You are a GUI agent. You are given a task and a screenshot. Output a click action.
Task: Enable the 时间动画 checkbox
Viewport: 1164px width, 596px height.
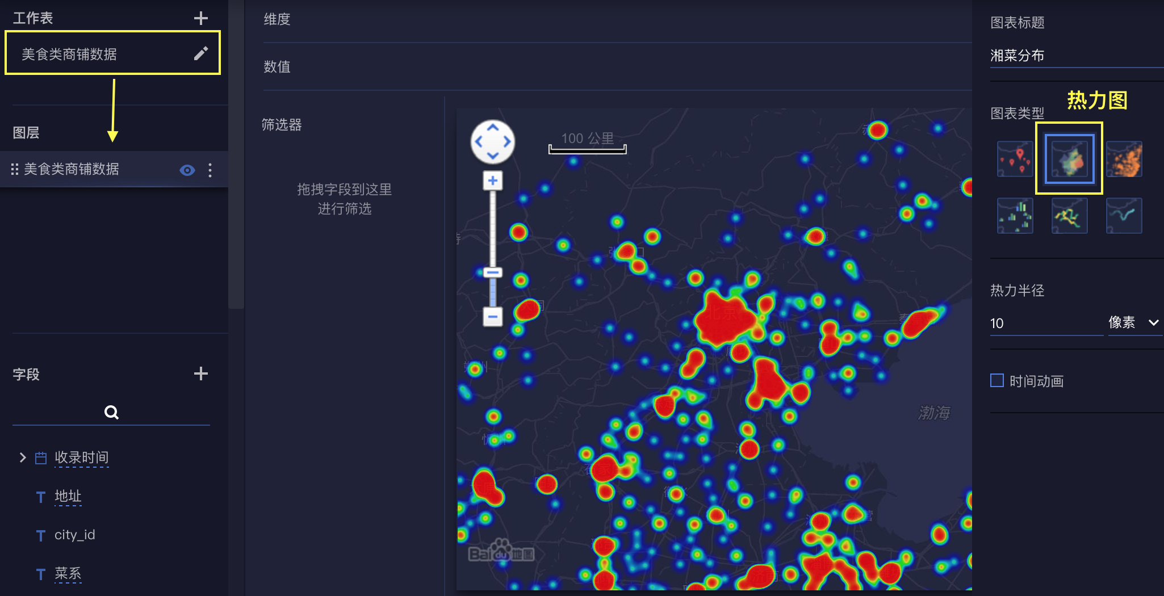(997, 380)
